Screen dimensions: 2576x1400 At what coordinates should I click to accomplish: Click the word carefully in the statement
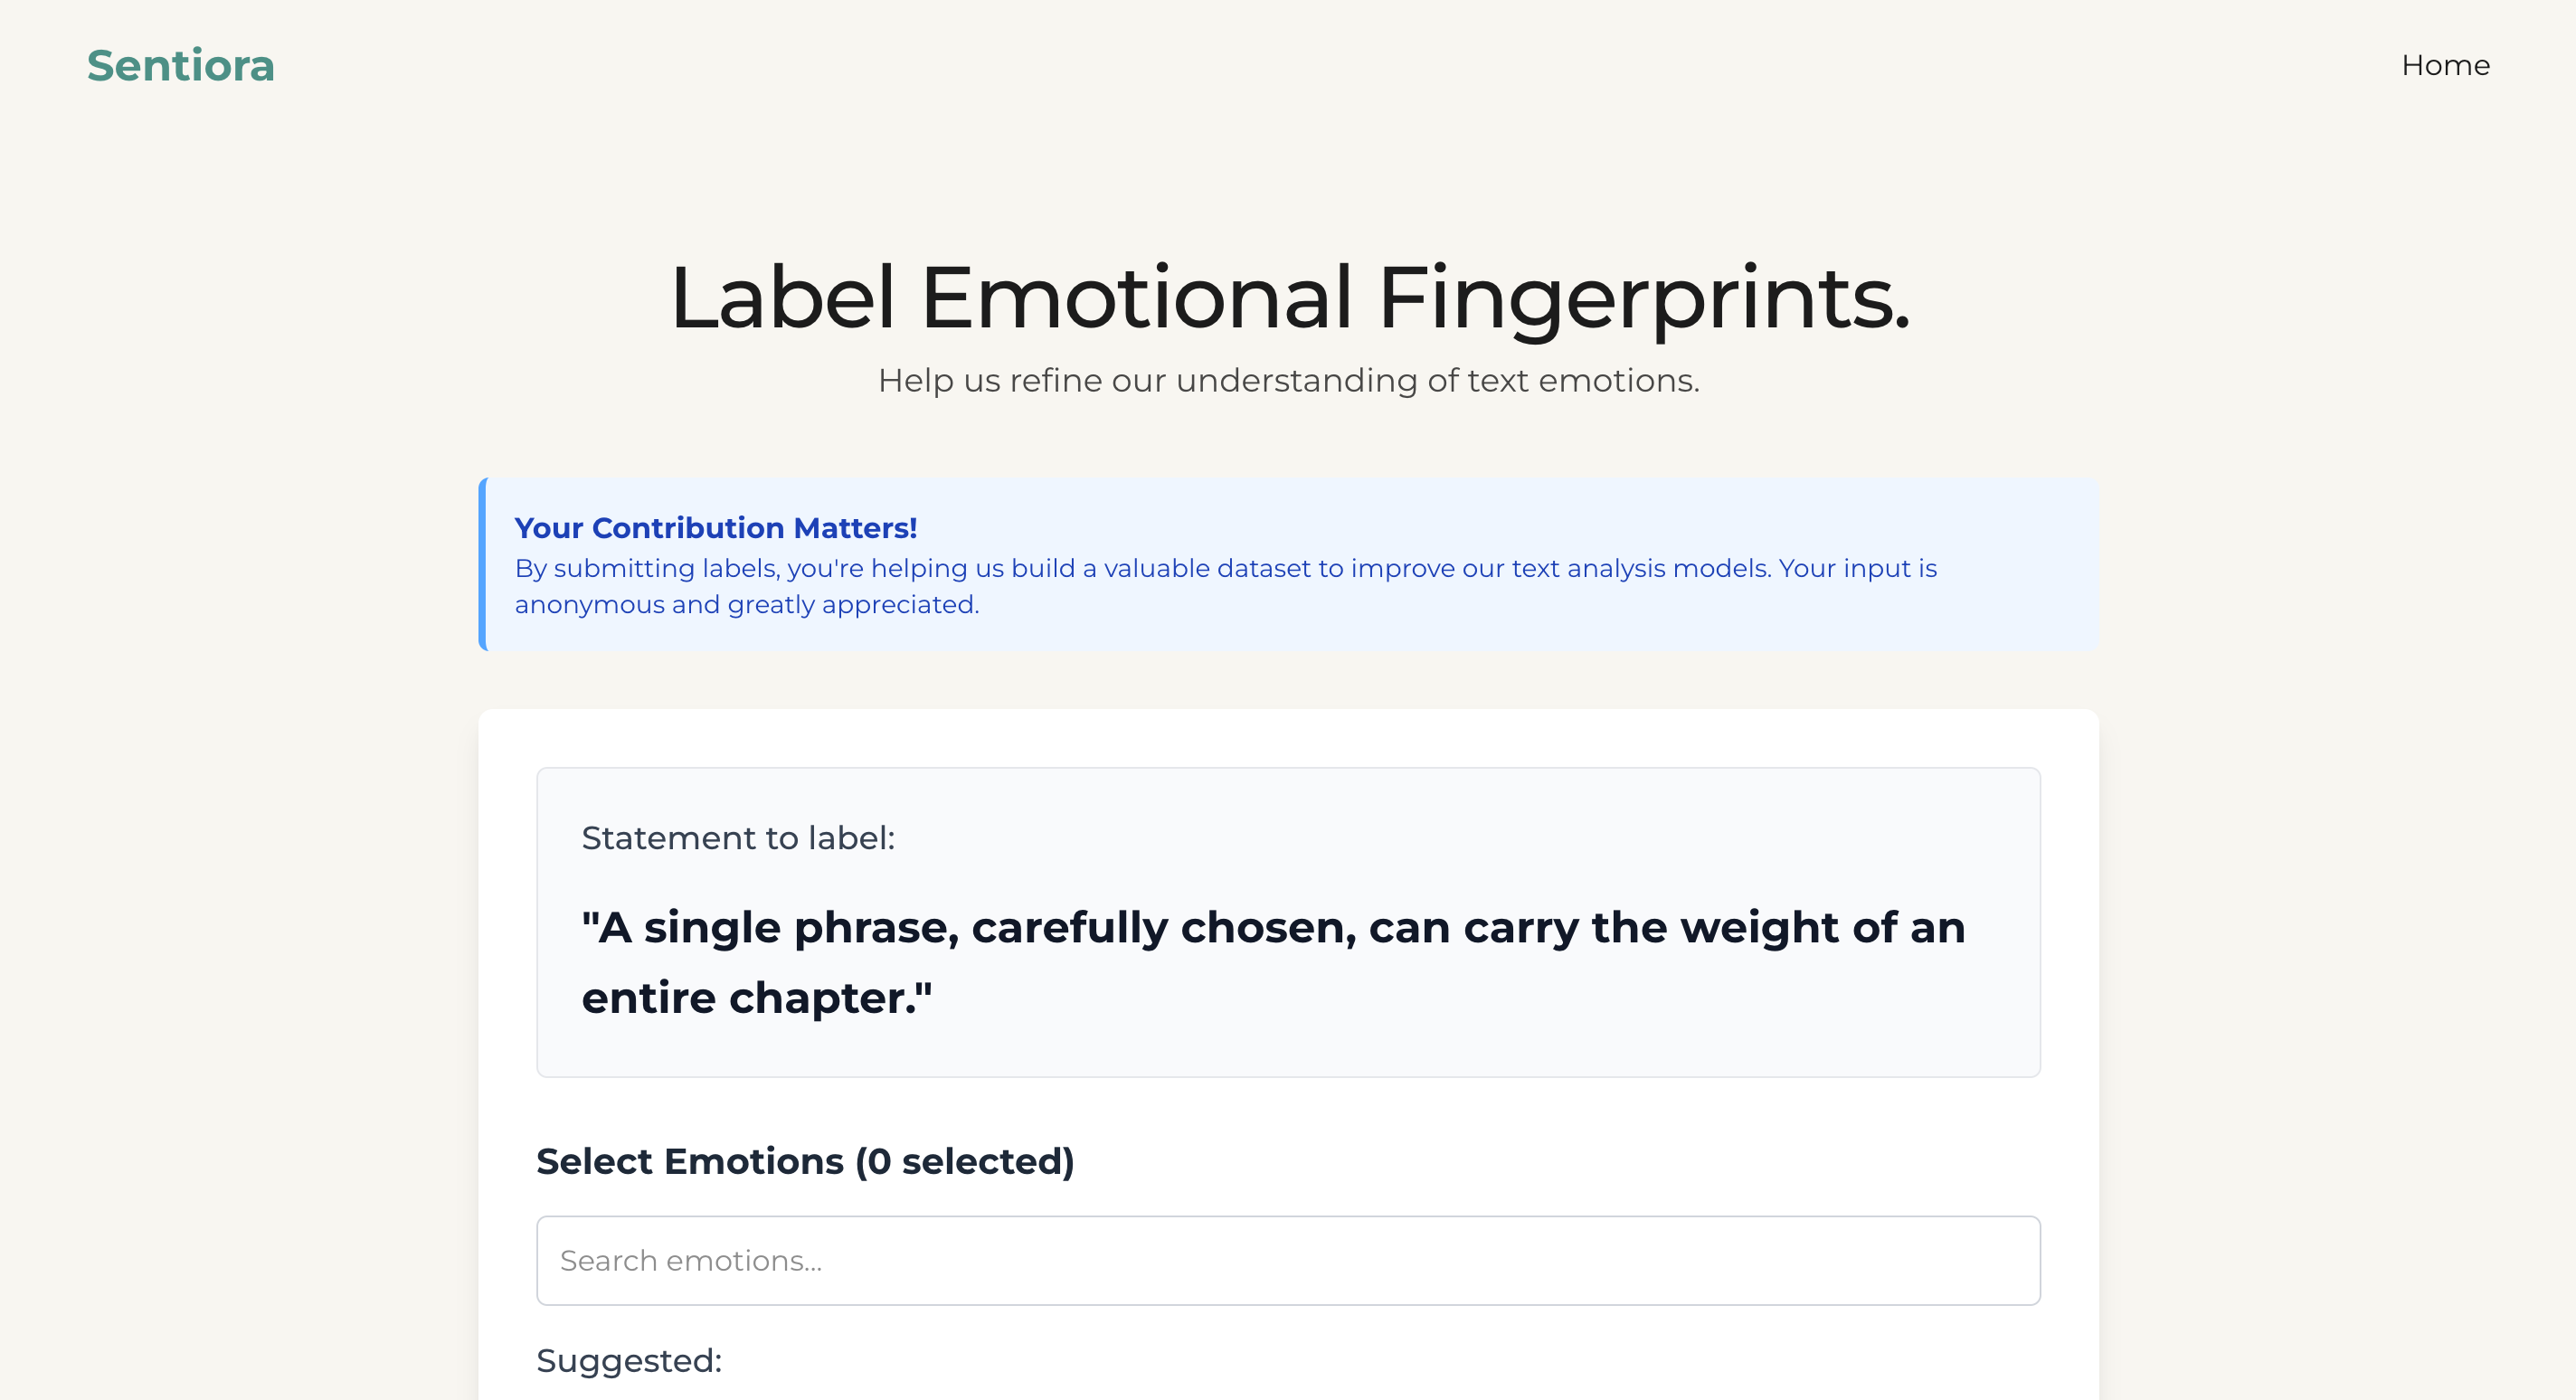[x=1070, y=929]
